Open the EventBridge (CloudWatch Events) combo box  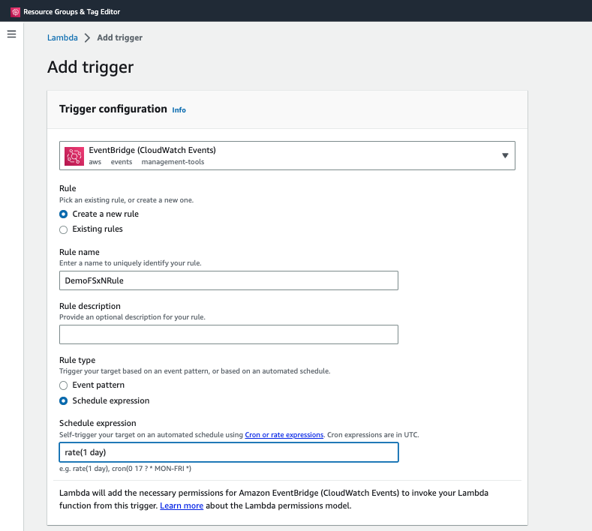click(287, 155)
